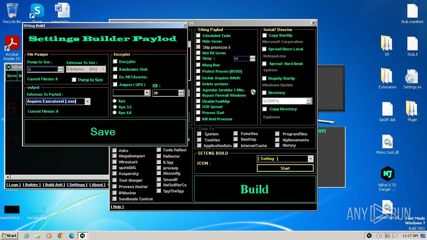Open the Recycle Bin desktop icon
The width and height of the screenshot is (427, 240).
(x=12, y=13)
